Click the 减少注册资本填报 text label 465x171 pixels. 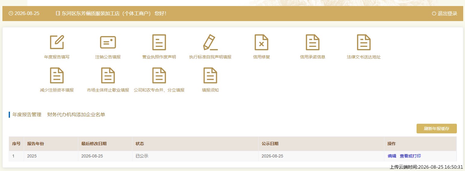pos(57,90)
